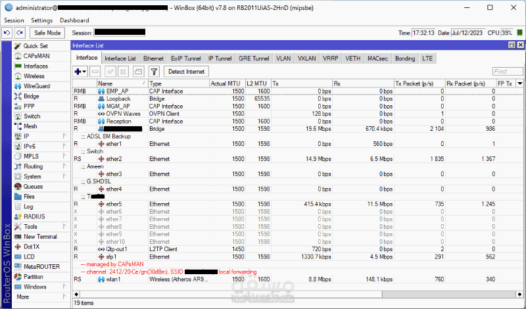
Task: Click the redo arrow in the toolbar
Action: pyautogui.click(x=20, y=33)
